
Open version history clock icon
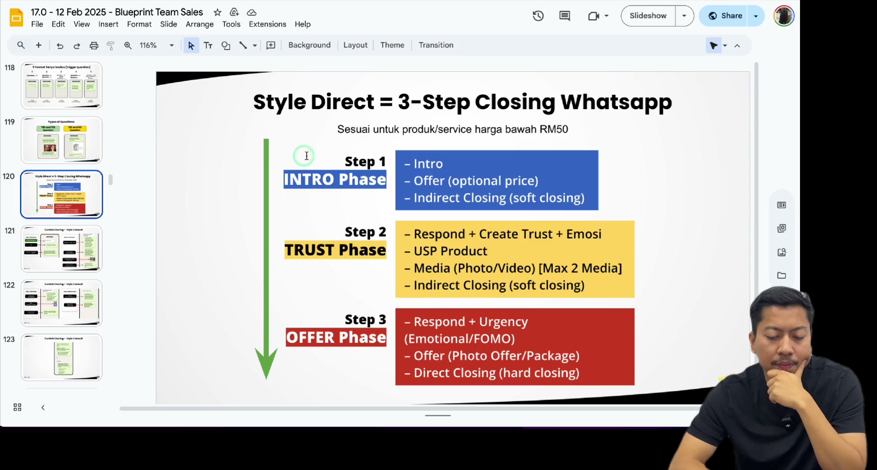[x=538, y=16]
